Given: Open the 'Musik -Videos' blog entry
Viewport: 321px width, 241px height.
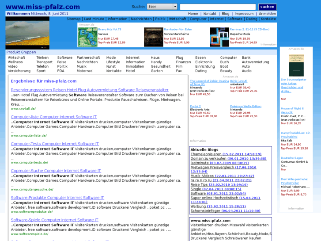Looking at the screenshot, I should (x=223, y=176).
